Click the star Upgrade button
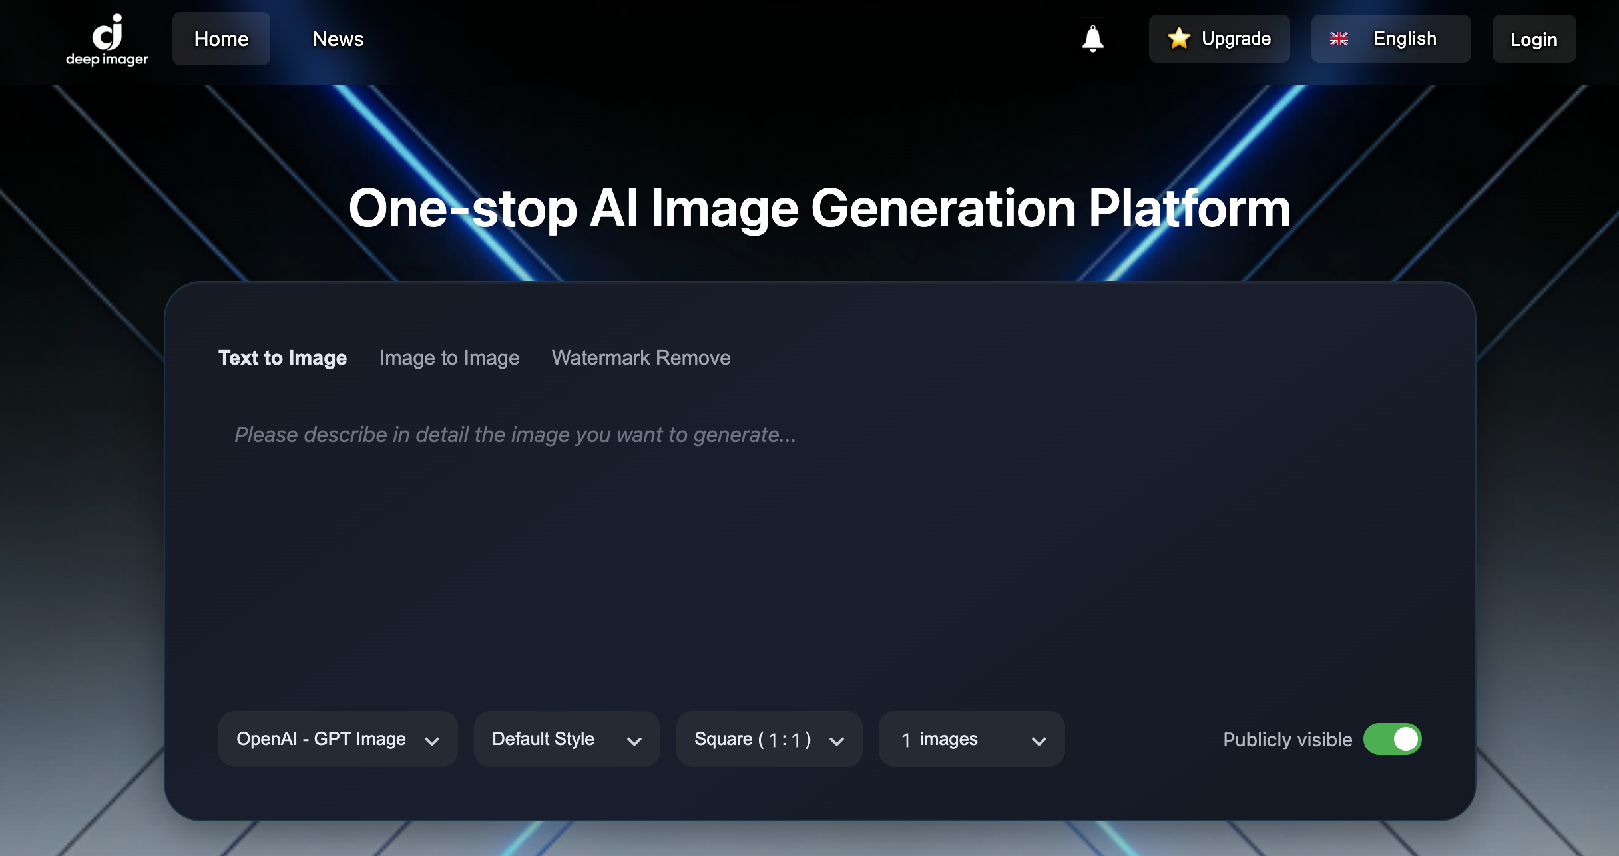Viewport: 1619px width, 856px height. (x=1219, y=39)
